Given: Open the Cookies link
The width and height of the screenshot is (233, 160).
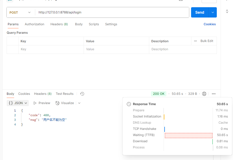Looking at the screenshot, I should 210,24.
